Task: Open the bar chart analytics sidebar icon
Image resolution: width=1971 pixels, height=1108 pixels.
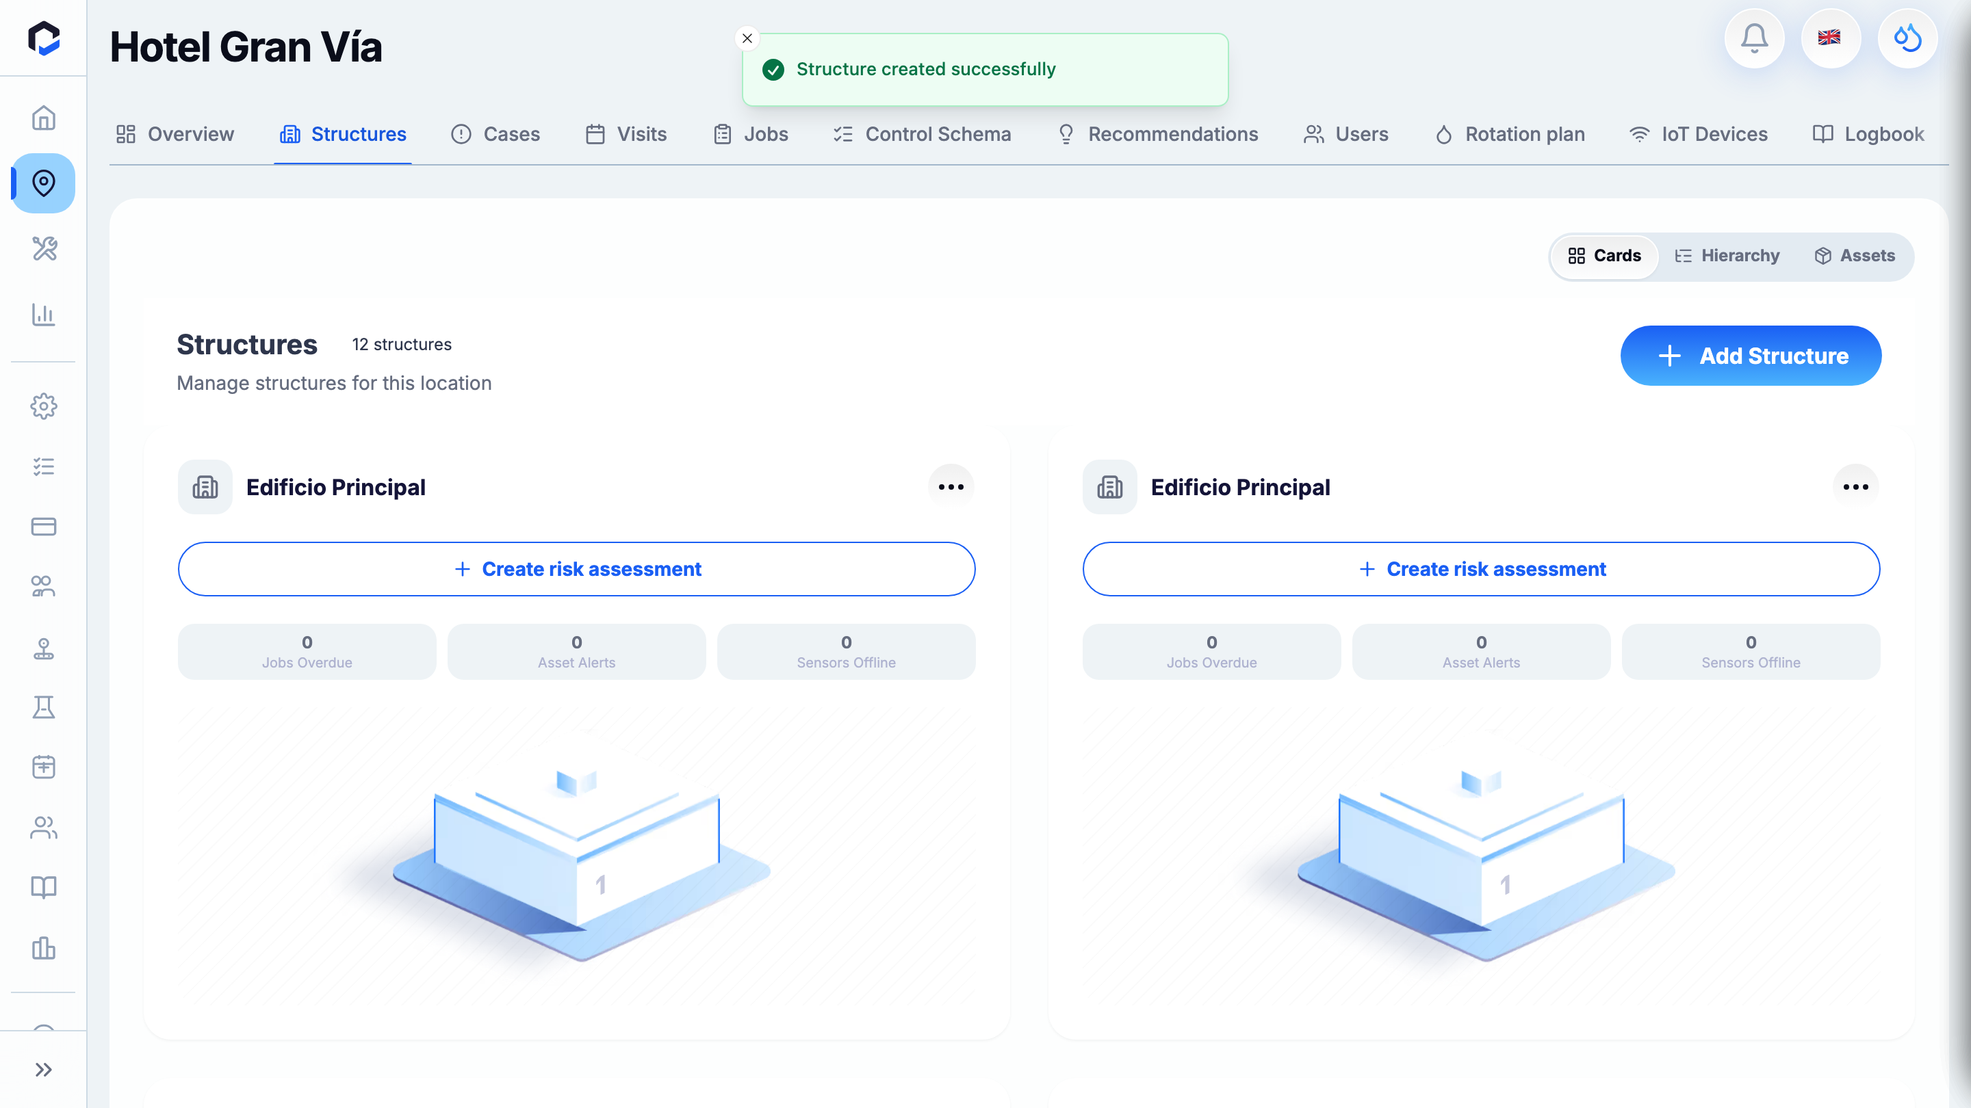Action: click(x=44, y=315)
